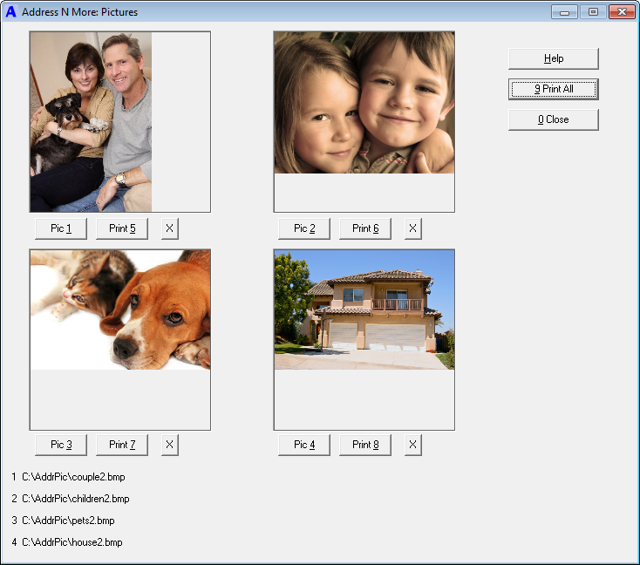Remove picture 2 with its X button
Viewport: 640px width, 565px height.
[412, 228]
